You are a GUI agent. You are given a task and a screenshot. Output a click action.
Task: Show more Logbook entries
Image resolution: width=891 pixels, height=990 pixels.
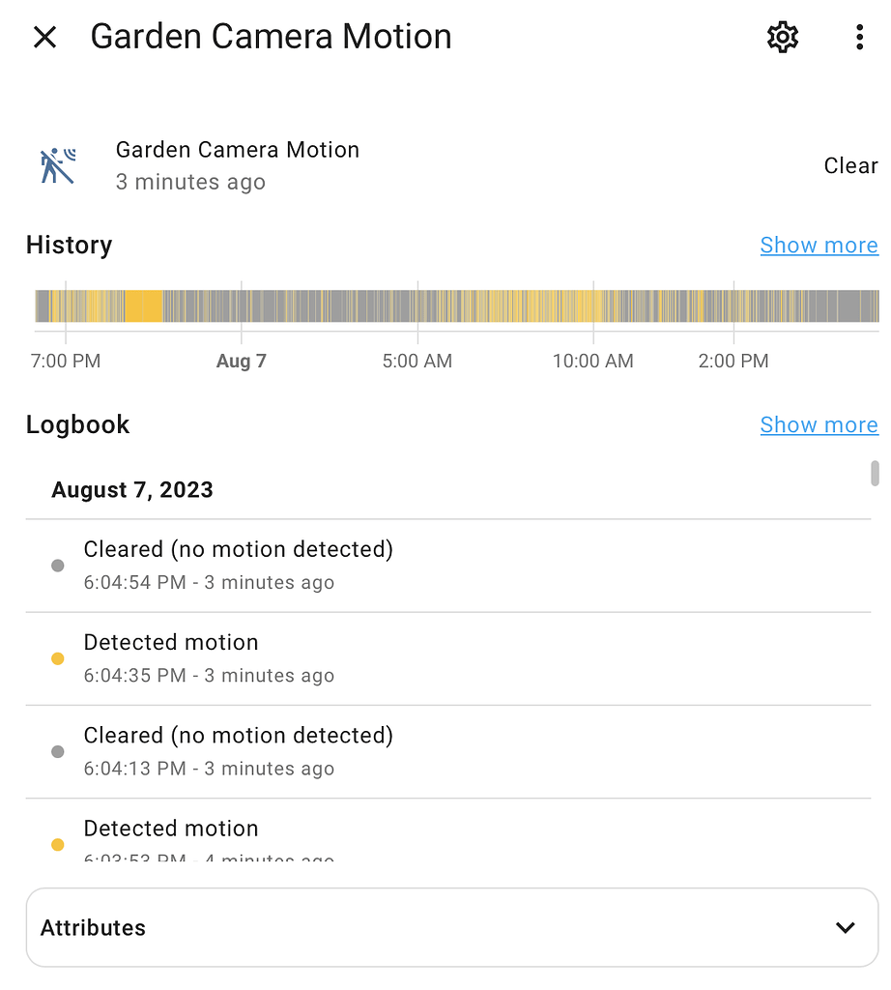coord(819,424)
